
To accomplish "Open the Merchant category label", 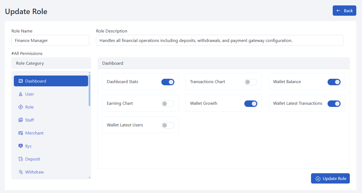I will [x=34, y=133].
